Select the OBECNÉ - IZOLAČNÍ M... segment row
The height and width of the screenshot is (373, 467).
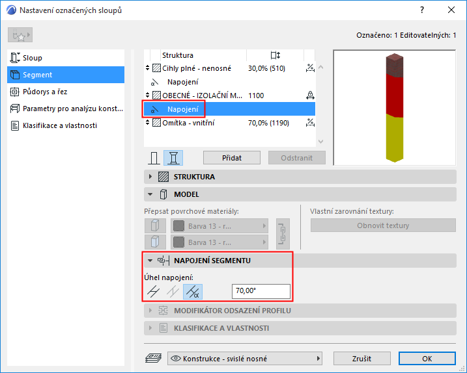[x=229, y=96]
